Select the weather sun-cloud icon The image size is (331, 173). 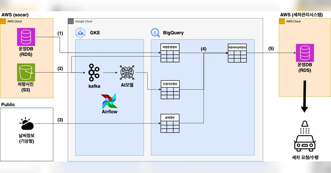(26, 124)
